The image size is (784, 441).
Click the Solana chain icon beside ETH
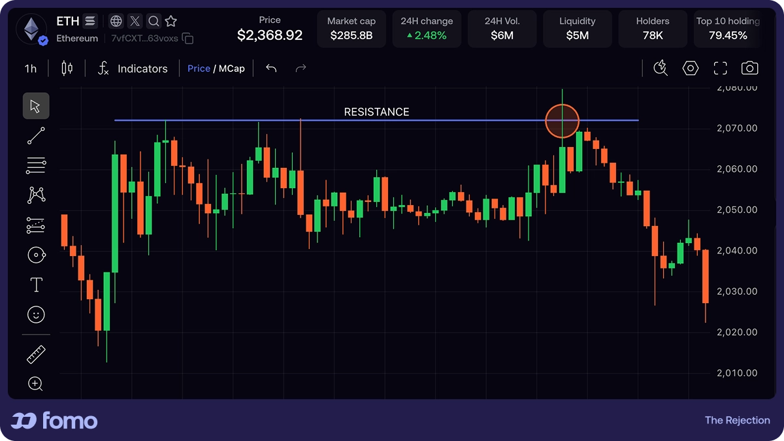(90, 22)
